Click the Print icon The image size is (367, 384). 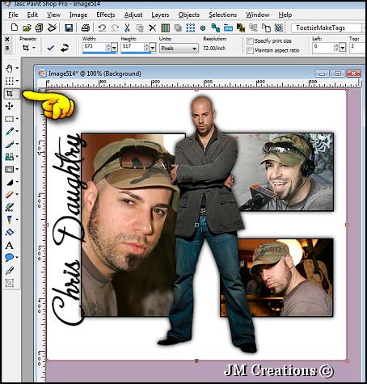(86, 27)
